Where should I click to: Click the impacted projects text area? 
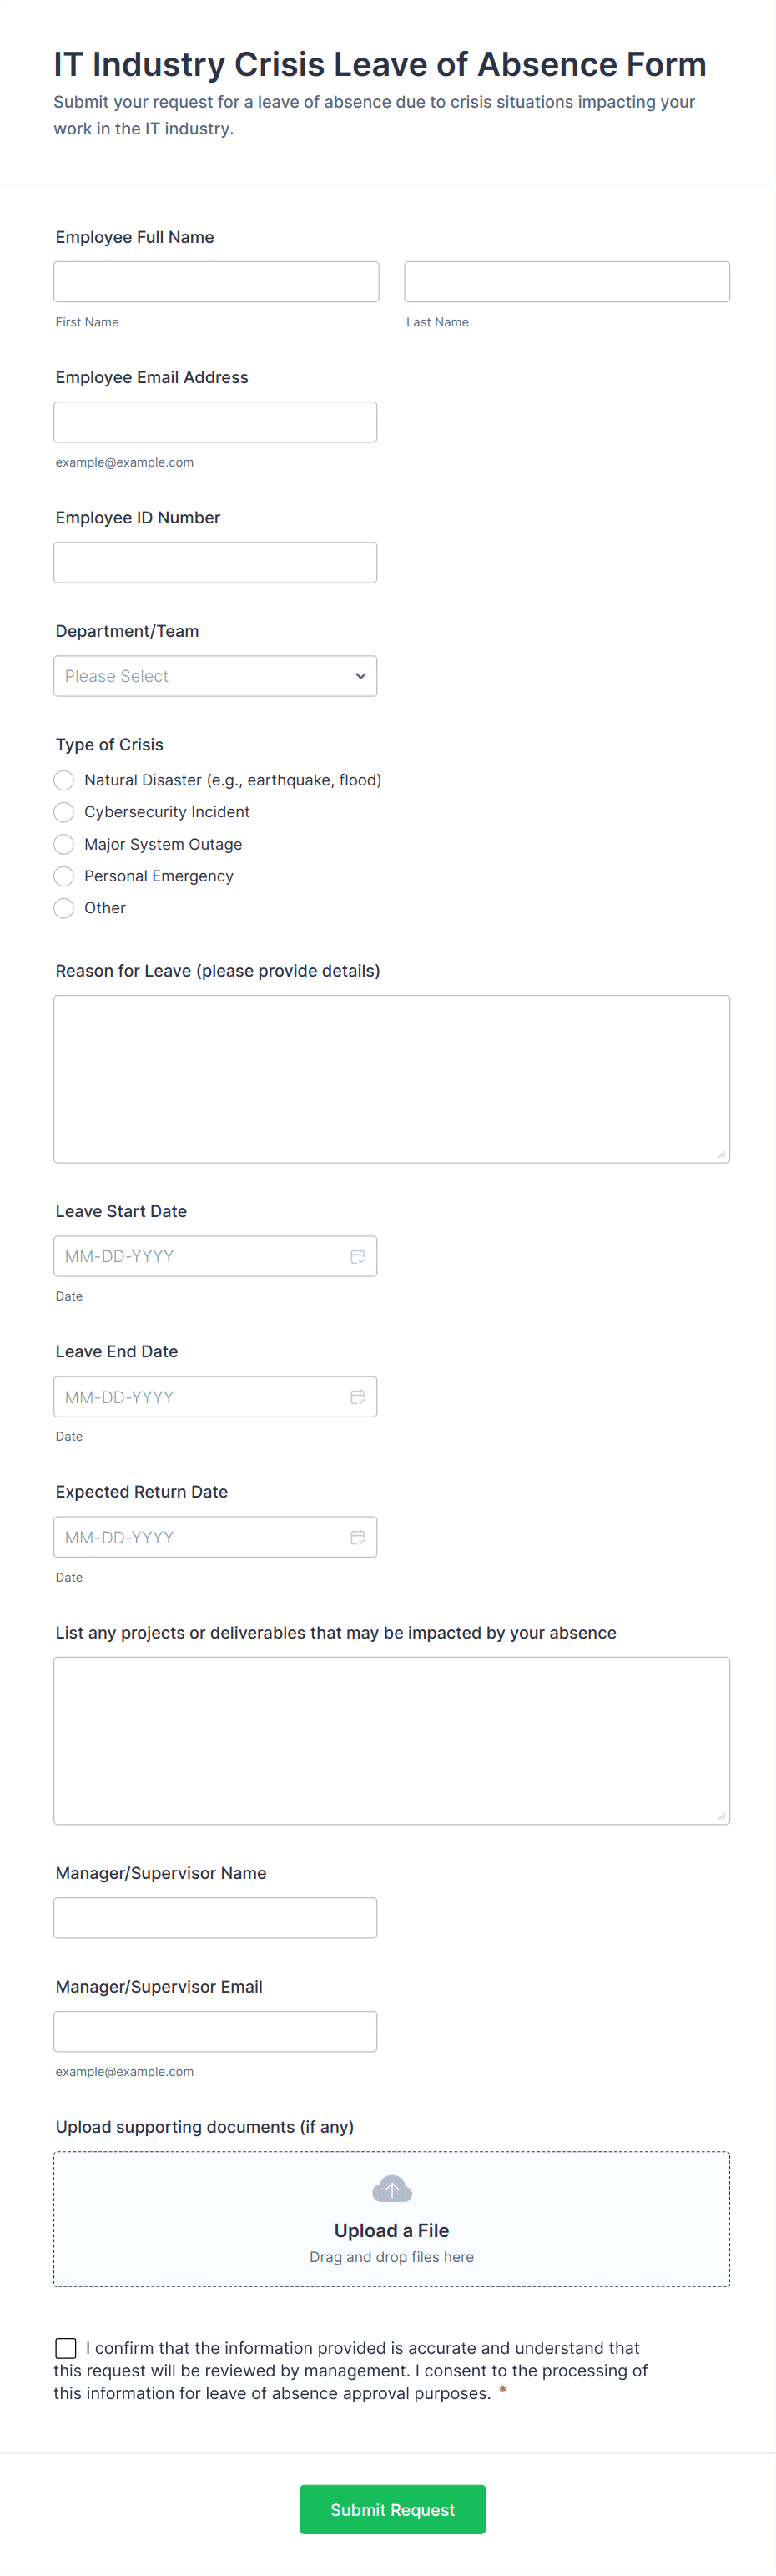[391, 1740]
